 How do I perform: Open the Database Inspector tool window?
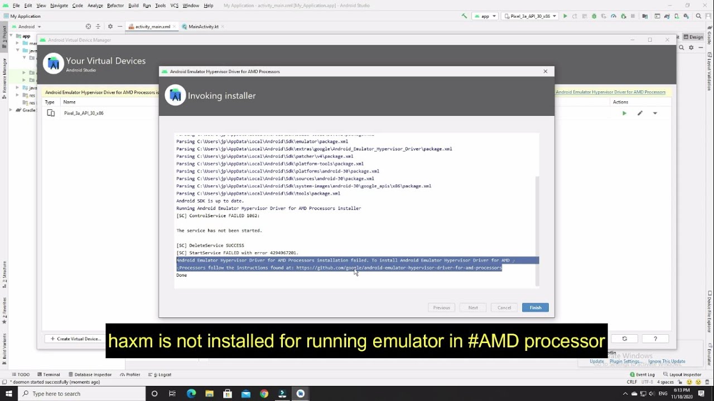pos(89,374)
